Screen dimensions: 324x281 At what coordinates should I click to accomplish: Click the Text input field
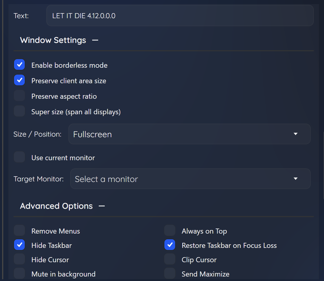(x=180, y=16)
